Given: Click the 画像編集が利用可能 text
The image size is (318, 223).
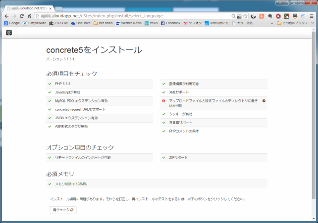Looking at the screenshot, I should pos(184,84).
